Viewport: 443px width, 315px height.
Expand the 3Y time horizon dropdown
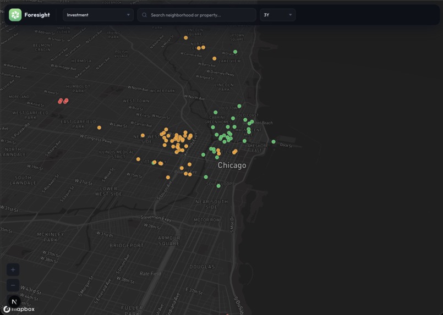click(x=277, y=15)
